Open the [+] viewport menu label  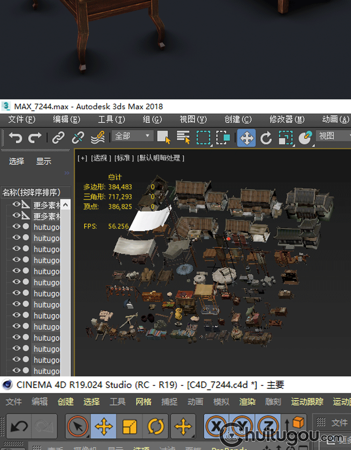coord(82,158)
